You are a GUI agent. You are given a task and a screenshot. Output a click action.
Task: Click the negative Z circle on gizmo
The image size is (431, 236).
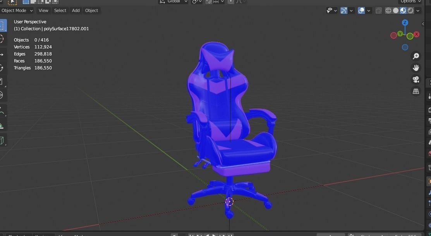pyautogui.click(x=405, y=47)
